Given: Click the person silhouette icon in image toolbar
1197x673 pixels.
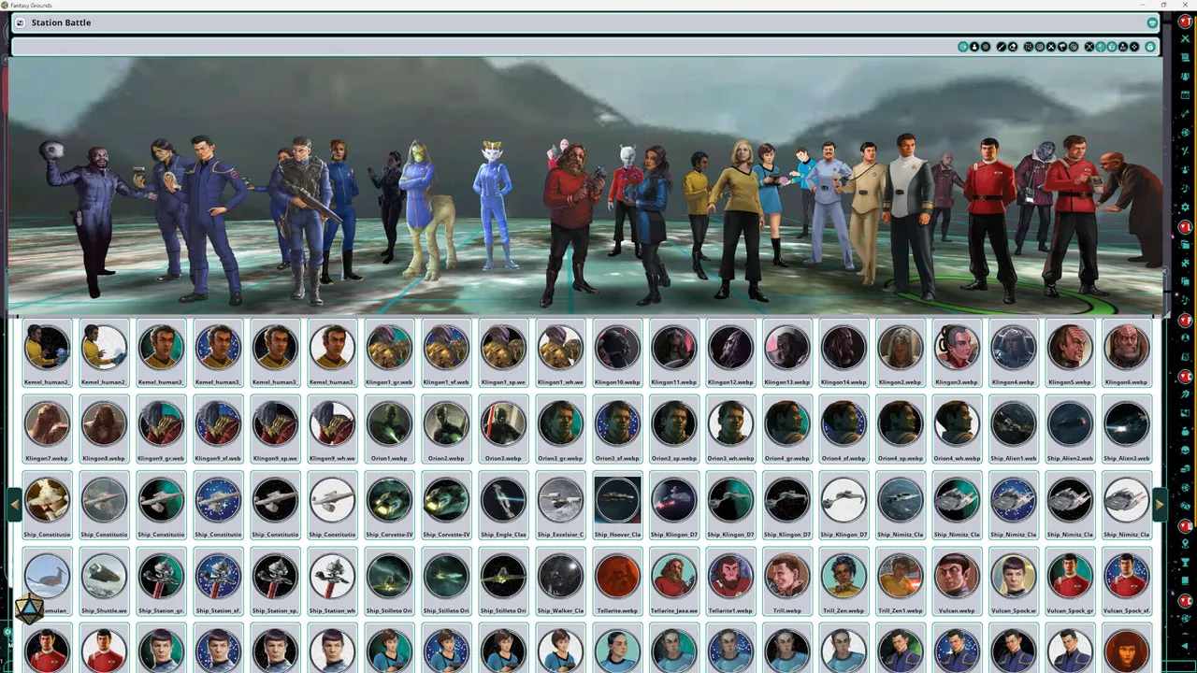Looking at the screenshot, I should point(974,47).
